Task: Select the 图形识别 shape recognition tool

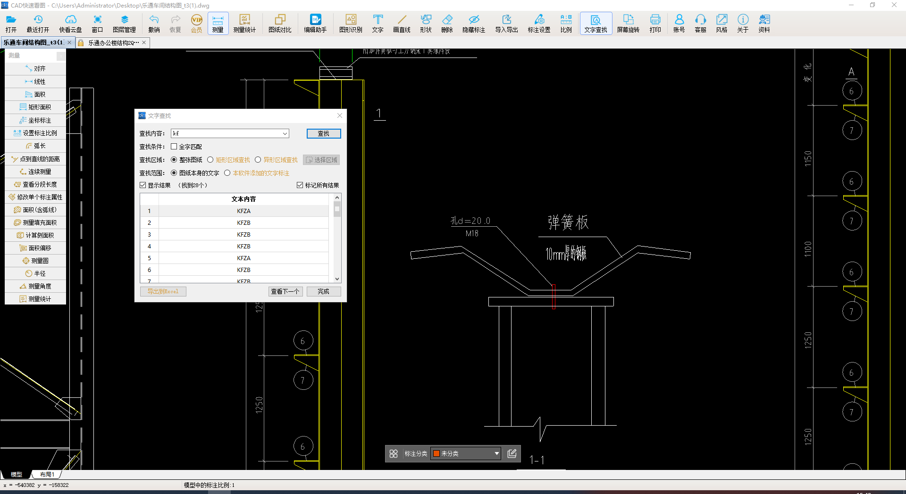Action: coord(351,23)
